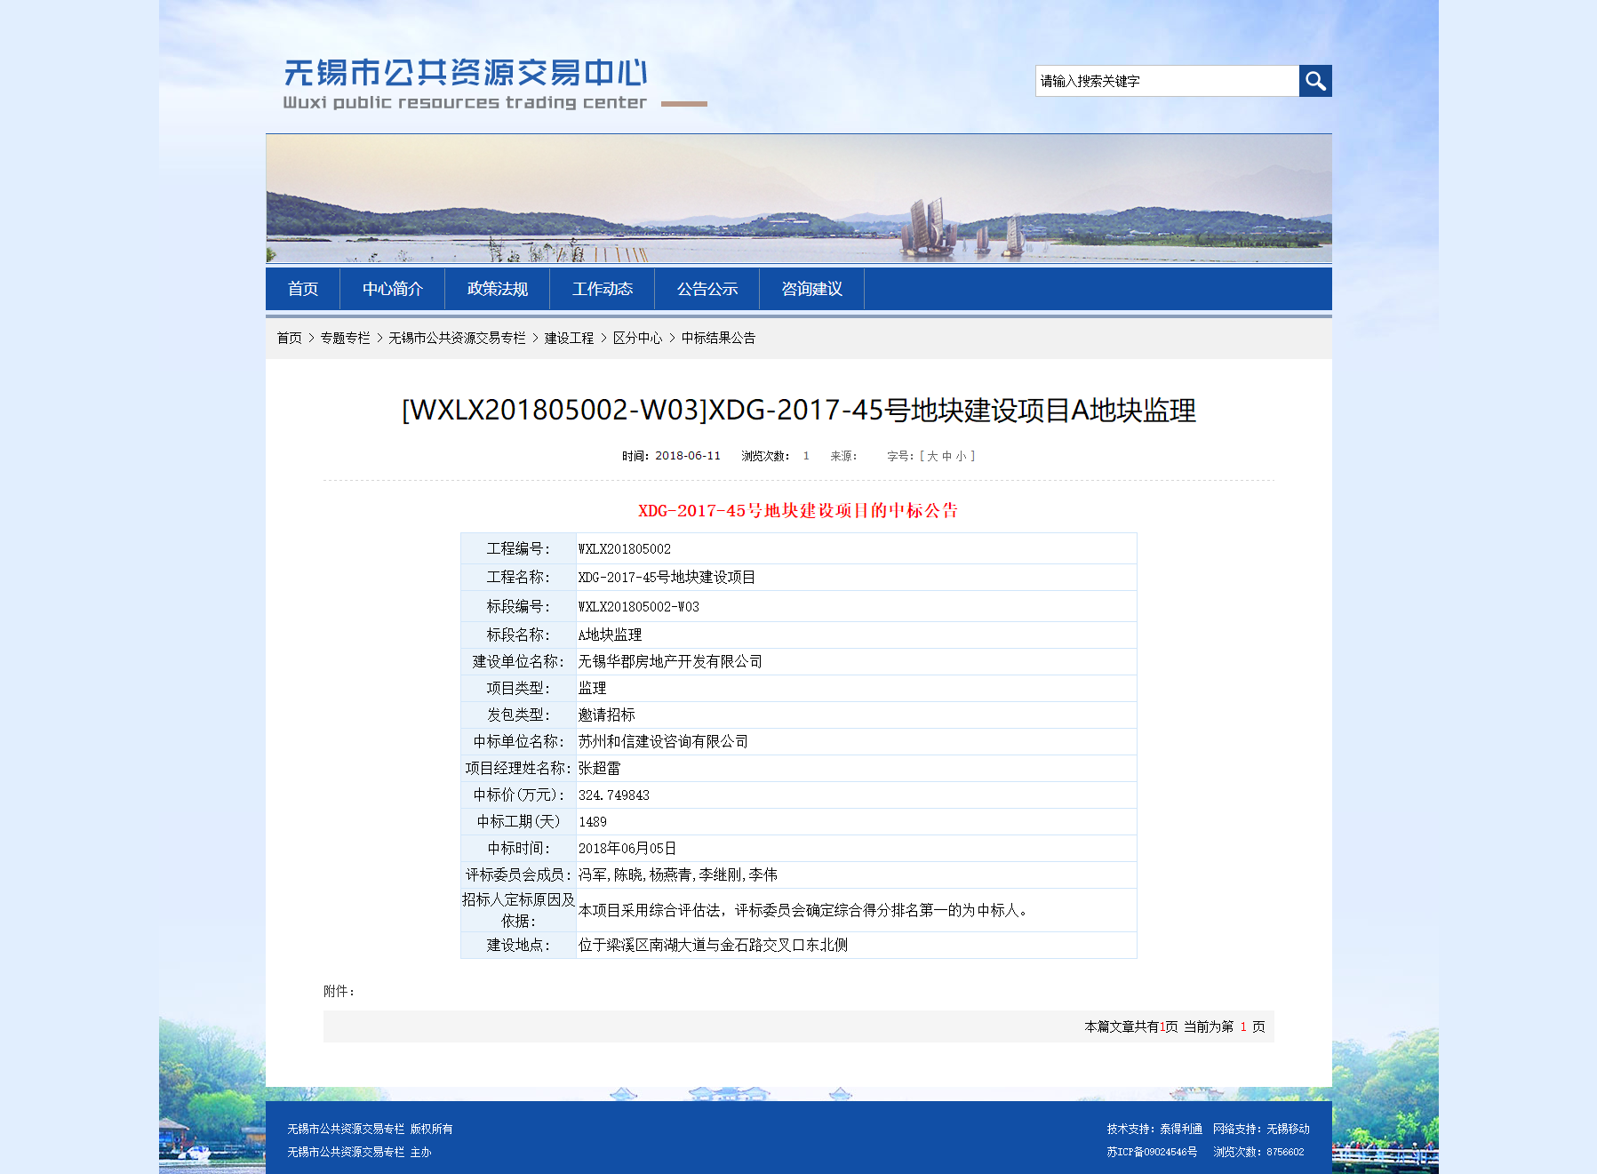Open 公告公示 from the navigation bar
This screenshot has width=1597, height=1174.
click(707, 289)
